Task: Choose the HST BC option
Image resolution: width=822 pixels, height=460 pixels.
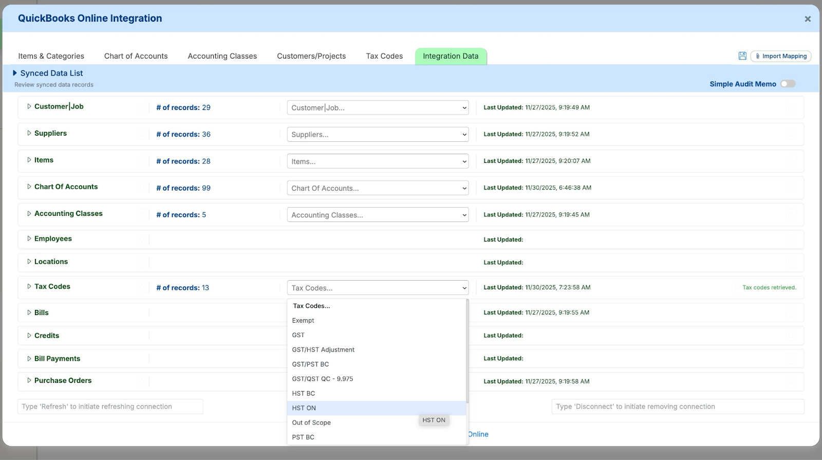Action: [377, 393]
